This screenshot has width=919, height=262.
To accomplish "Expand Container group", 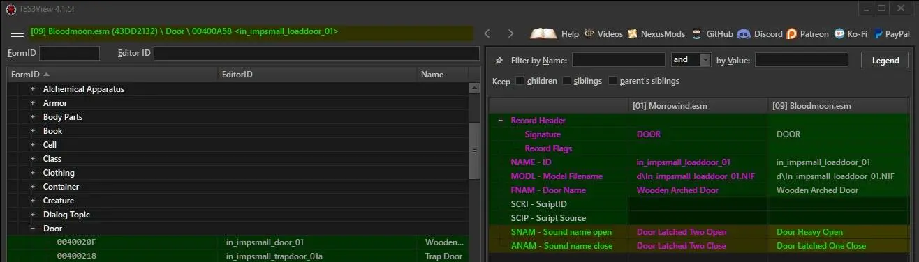I will coord(32,187).
